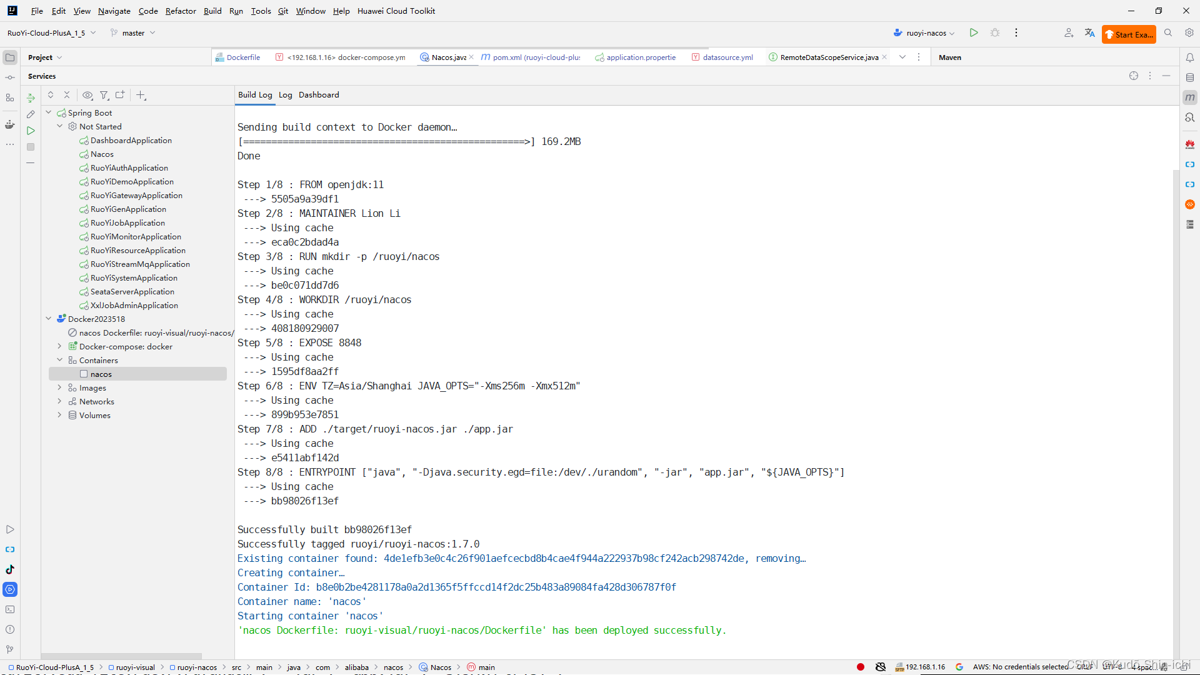Image resolution: width=1200 pixels, height=675 pixels.
Task: Collapse the Spring Boot tree node
Action: 49,112
